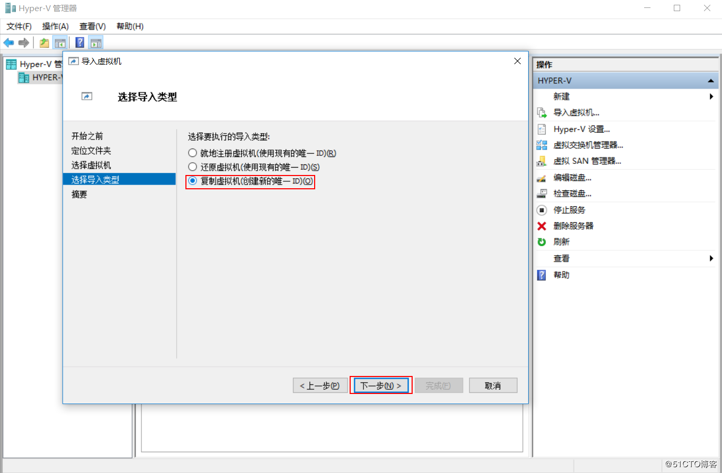Screen dimensions: 722x473
Task: Expand the 新建 submenu arrow
Action: pos(712,96)
